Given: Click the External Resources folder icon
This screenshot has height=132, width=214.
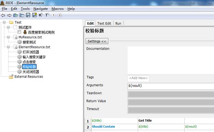Looking at the screenshot, I should coord(11,76).
